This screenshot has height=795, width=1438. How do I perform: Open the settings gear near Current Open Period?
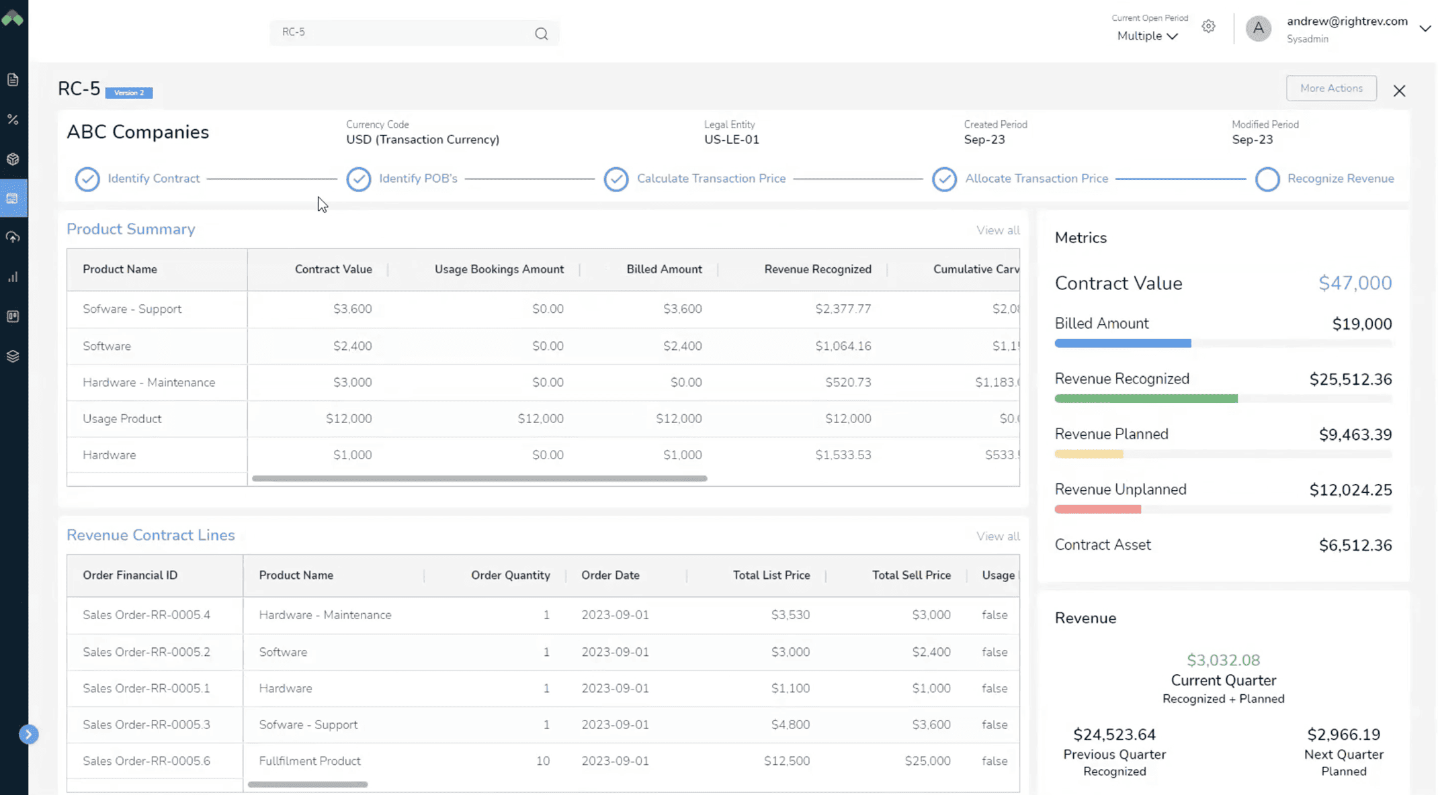(1208, 26)
